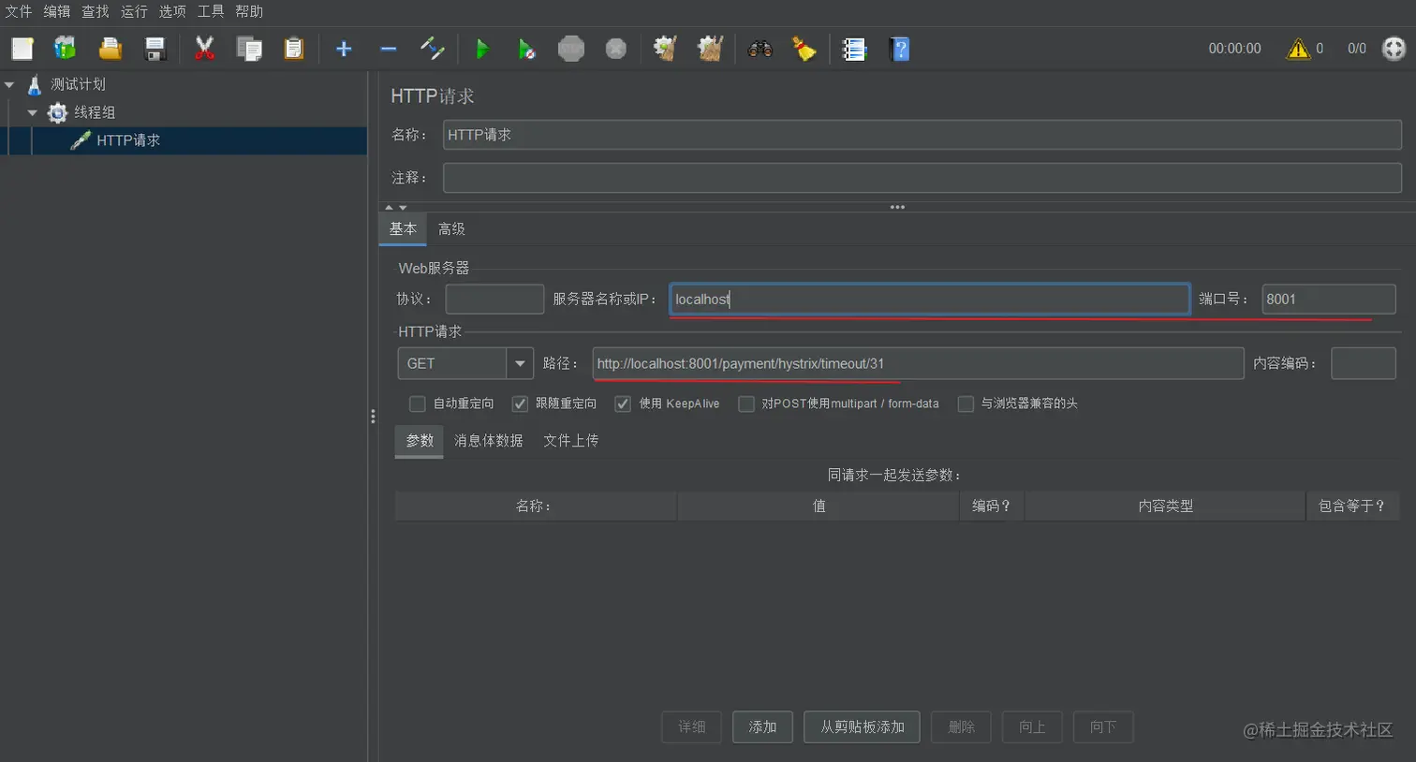Click the 向下 button

1103,727
